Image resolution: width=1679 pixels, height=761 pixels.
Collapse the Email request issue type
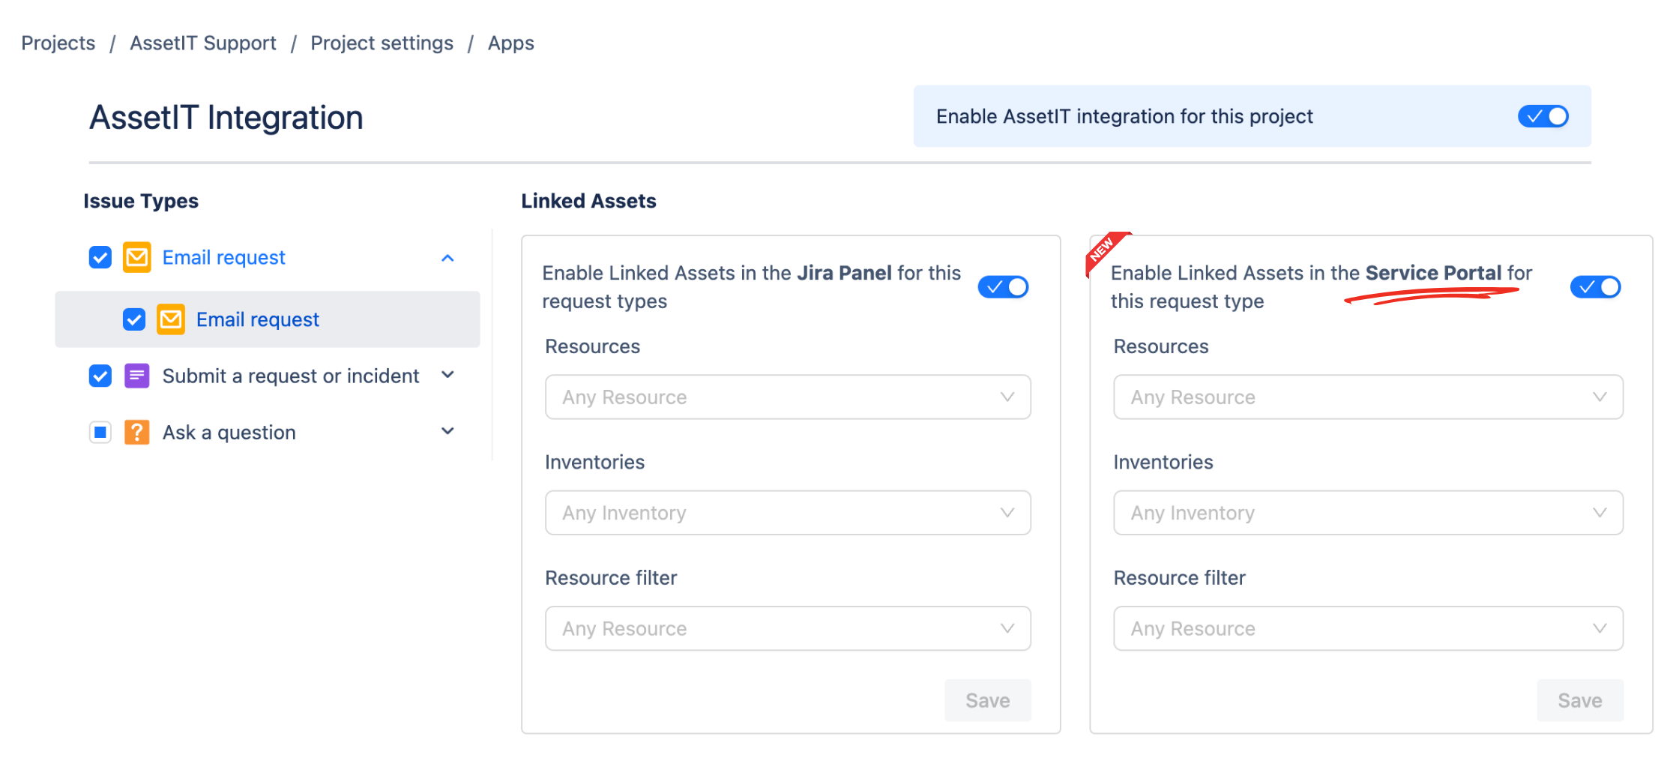point(447,257)
